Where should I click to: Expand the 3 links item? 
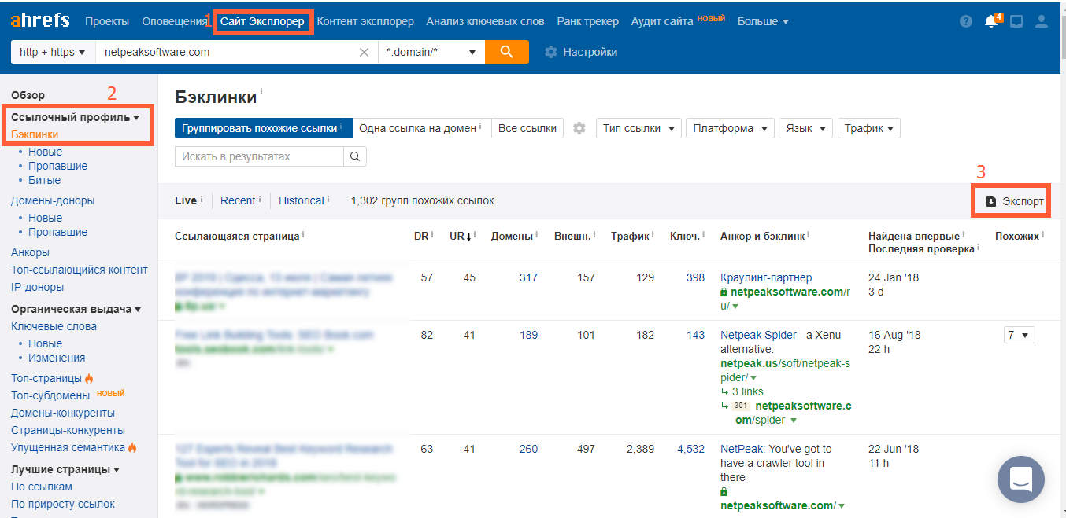[x=747, y=391]
